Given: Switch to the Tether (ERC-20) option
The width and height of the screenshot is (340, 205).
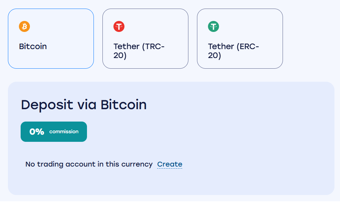Looking at the screenshot, I should [x=240, y=38].
